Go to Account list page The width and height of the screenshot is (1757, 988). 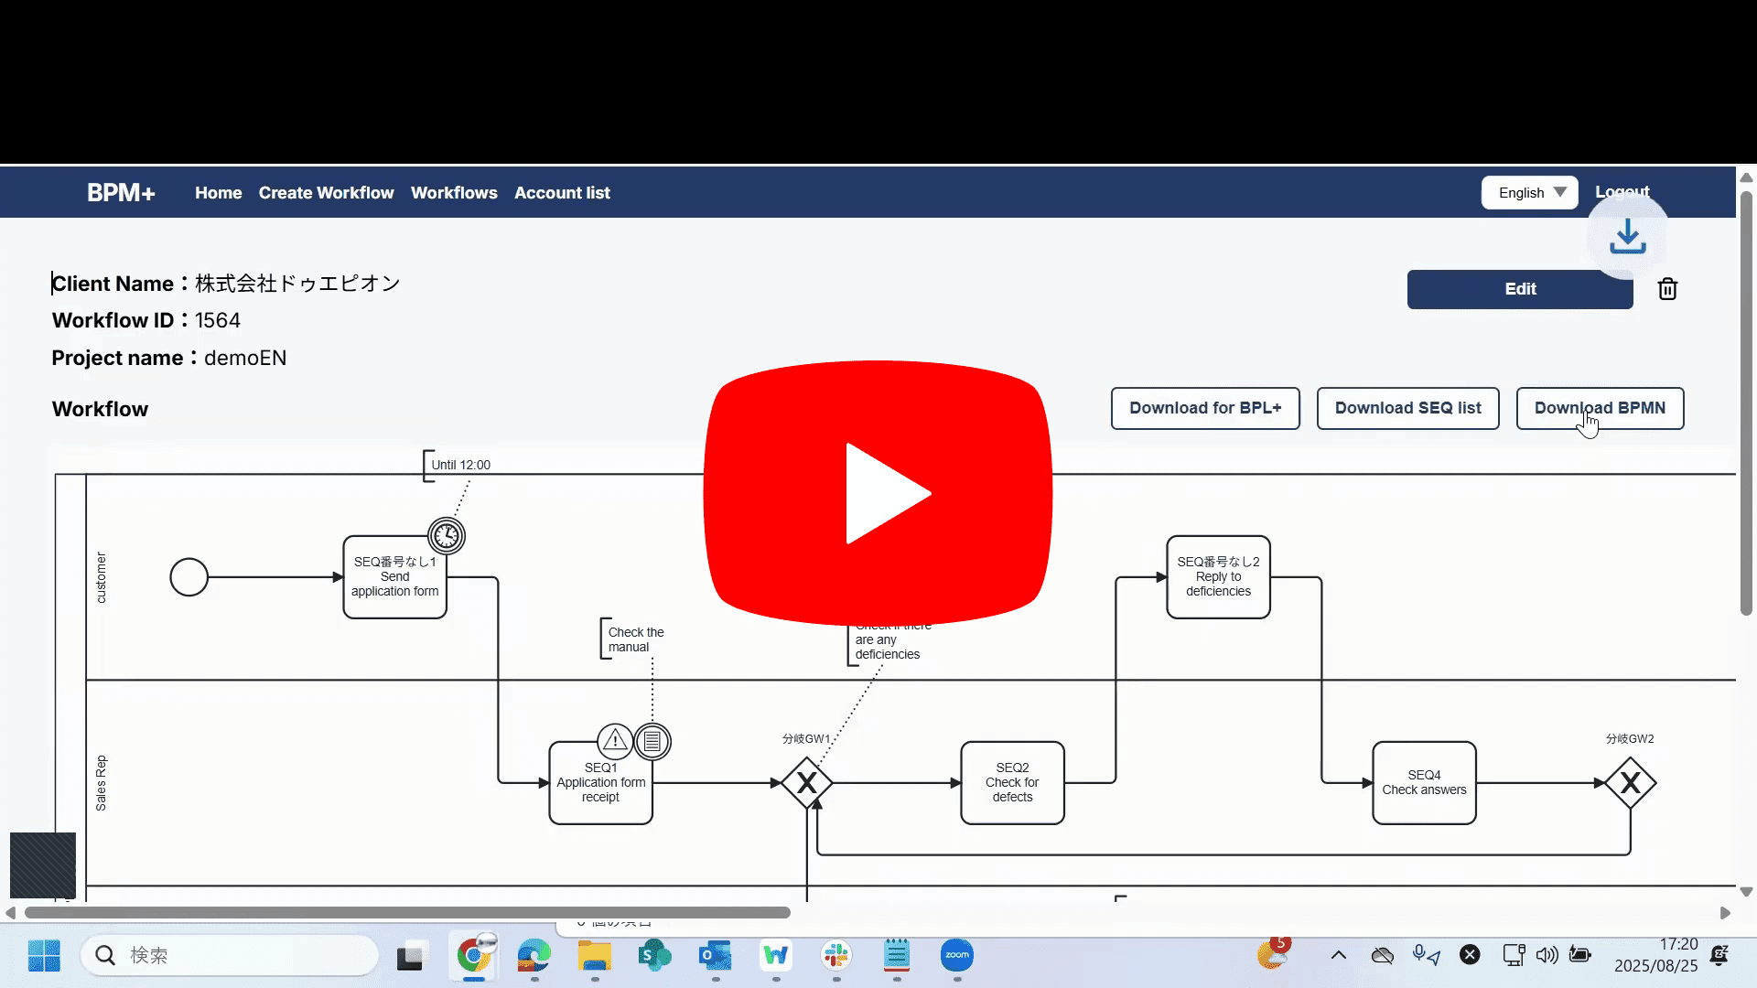[562, 193]
